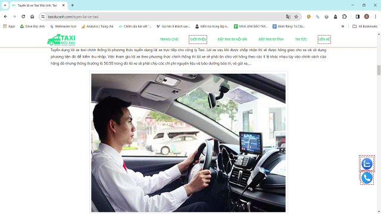Toggle the browser side panel
This screenshot has width=381, height=214.
tap(357, 17)
